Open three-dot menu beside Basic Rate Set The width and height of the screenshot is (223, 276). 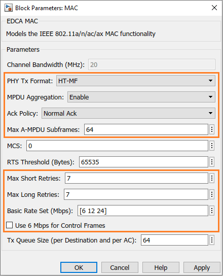[212, 211]
